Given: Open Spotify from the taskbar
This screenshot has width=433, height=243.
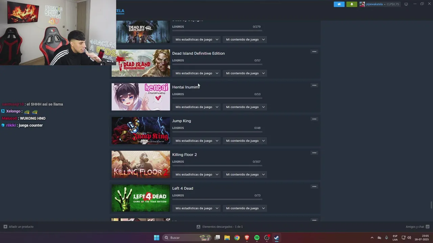Looking at the screenshot, I should point(257,238).
